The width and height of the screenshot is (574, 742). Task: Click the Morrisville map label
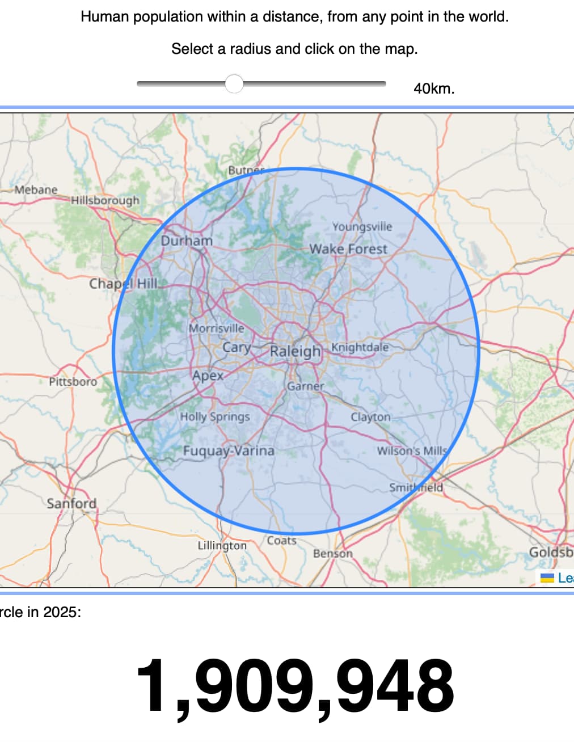[x=216, y=328]
